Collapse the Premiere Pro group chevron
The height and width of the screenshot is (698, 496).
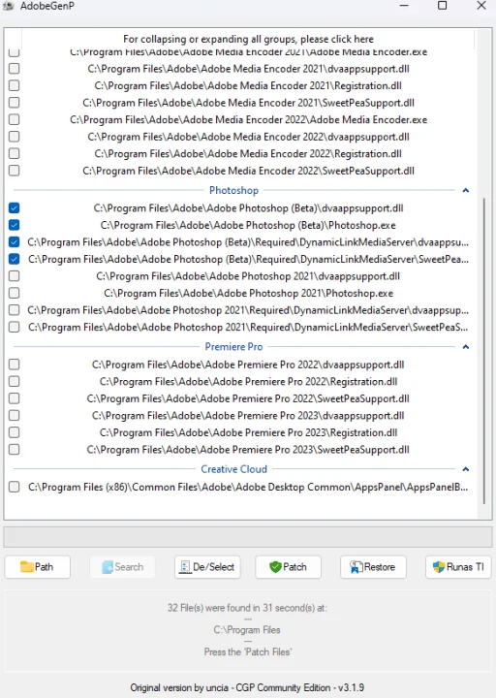coord(466,347)
